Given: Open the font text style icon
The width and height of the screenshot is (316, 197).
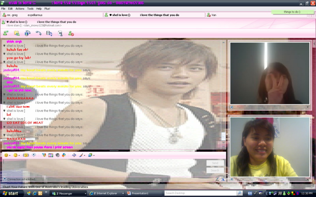Looking at the screenshot, I should point(74,155).
